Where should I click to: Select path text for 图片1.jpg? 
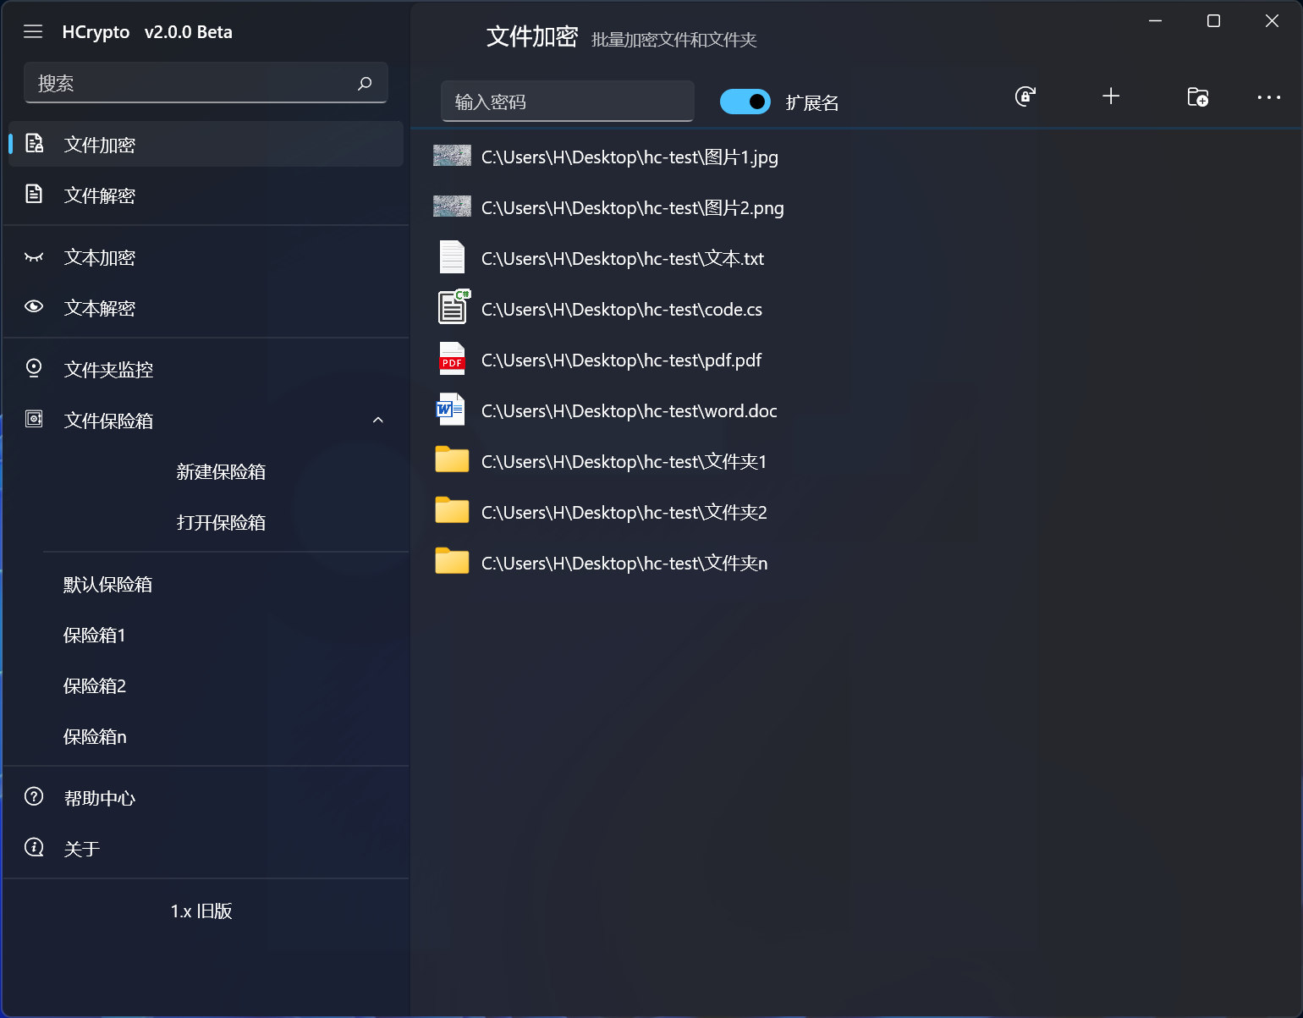pyautogui.click(x=630, y=157)
